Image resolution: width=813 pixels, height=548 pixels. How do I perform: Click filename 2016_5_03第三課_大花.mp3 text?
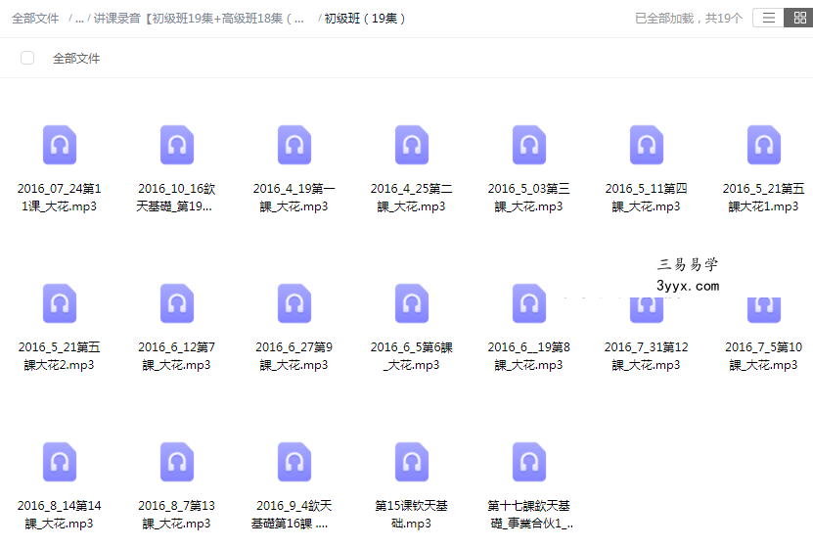pyautogui.click(x=528, y=198)
